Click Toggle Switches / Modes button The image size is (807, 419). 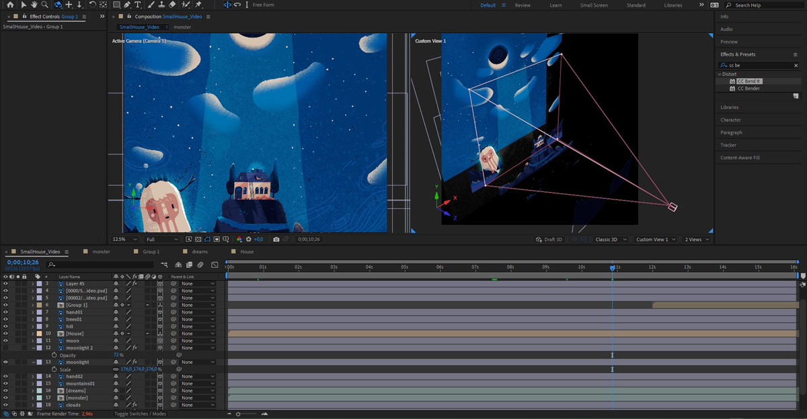140,414
